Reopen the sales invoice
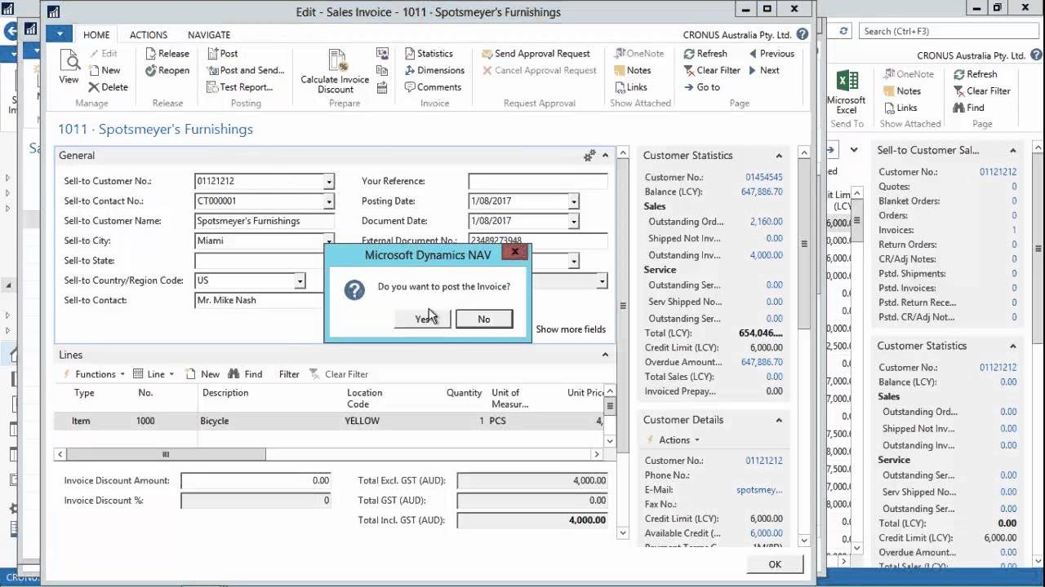 point(167,70)
